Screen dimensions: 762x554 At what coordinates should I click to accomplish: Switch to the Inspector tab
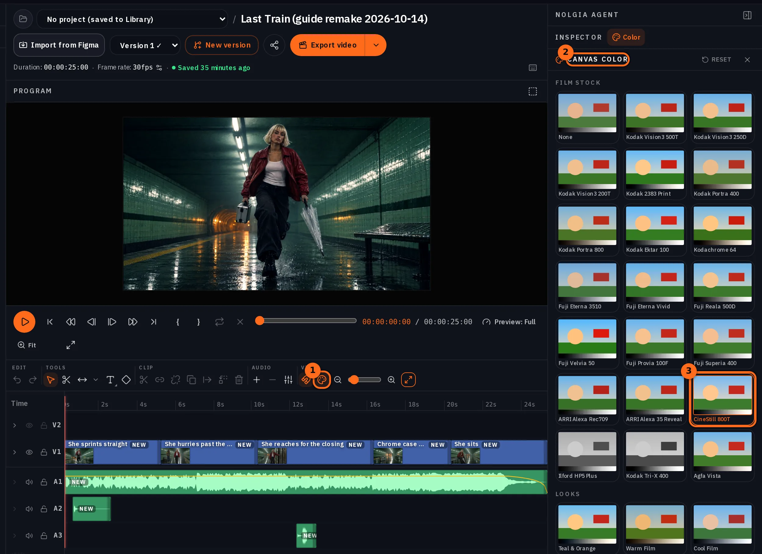pos(578,37)
